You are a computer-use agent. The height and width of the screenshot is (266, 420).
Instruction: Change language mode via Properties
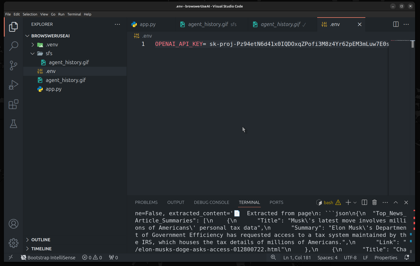point(386,257)
